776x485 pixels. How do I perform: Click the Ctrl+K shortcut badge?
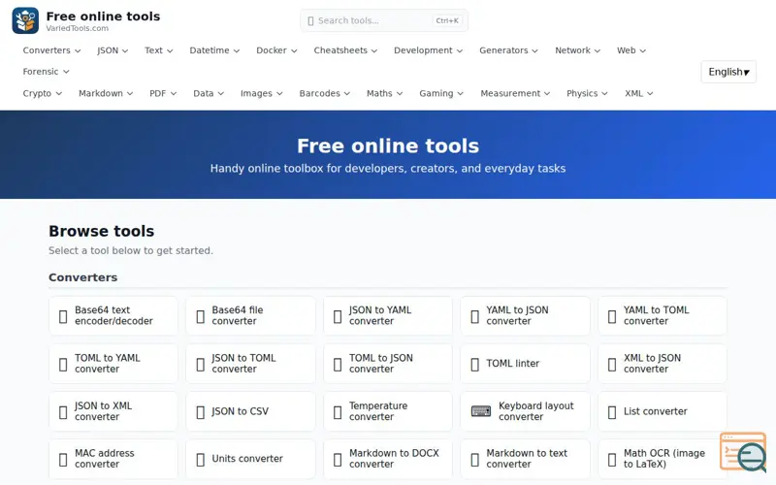tap(447, 20)
